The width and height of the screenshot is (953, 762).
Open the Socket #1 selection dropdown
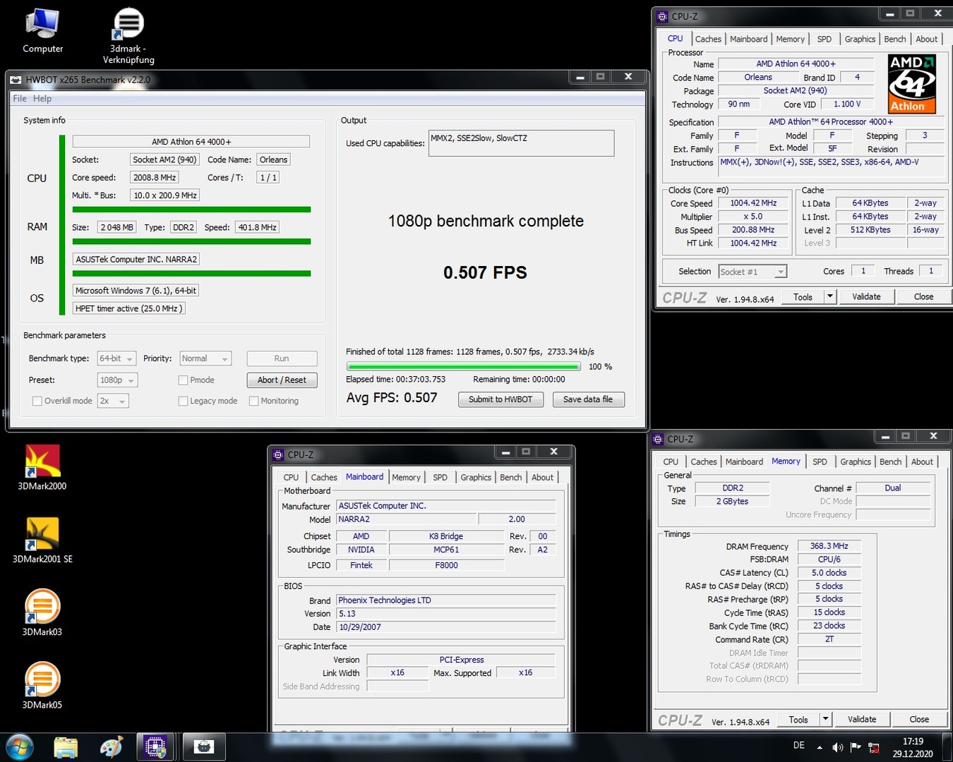753,272
